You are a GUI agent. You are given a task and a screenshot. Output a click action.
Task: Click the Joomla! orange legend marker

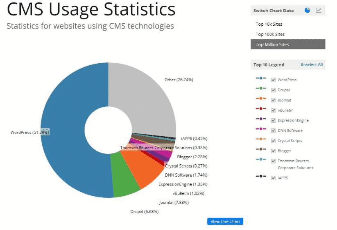[261, 98]
